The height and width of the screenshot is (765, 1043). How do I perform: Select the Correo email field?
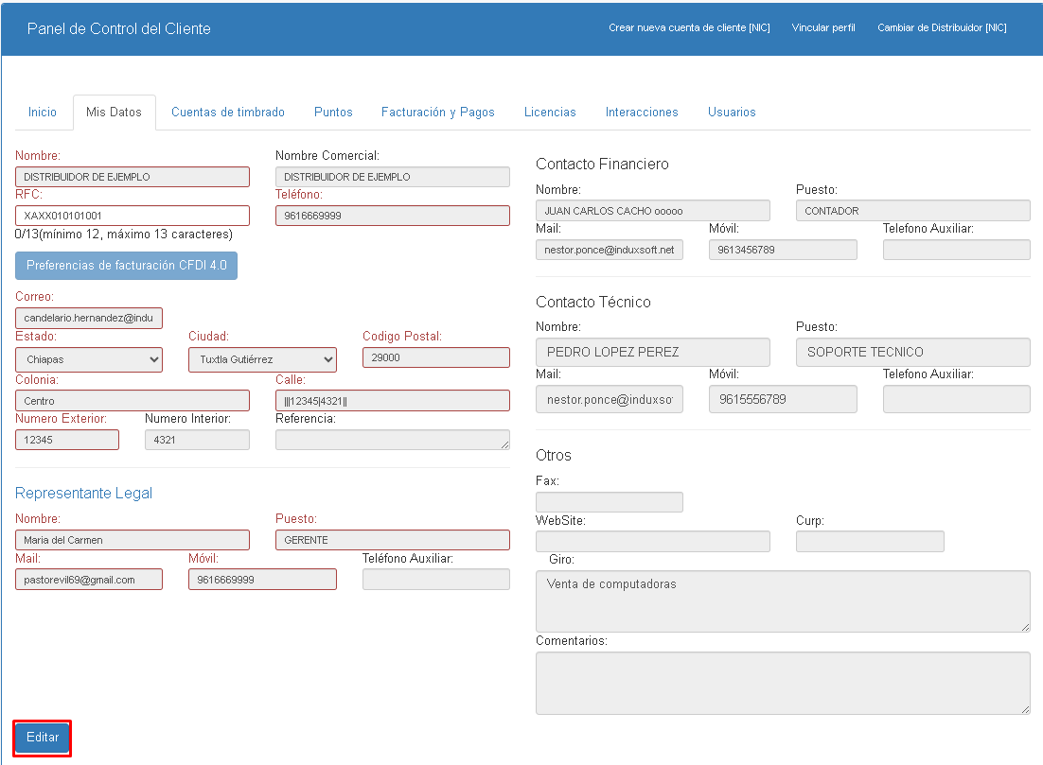click(89, 318)
